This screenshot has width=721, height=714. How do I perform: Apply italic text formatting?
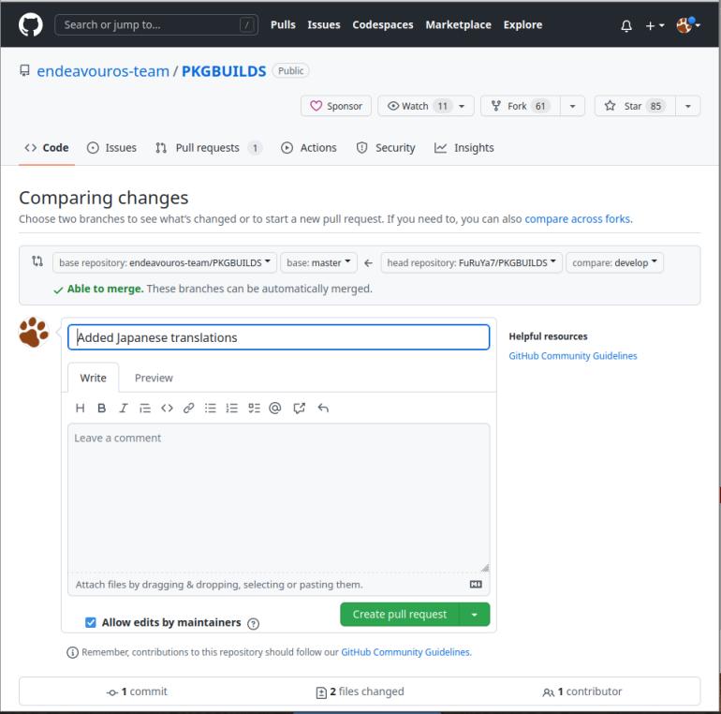[x=124, y=408]
